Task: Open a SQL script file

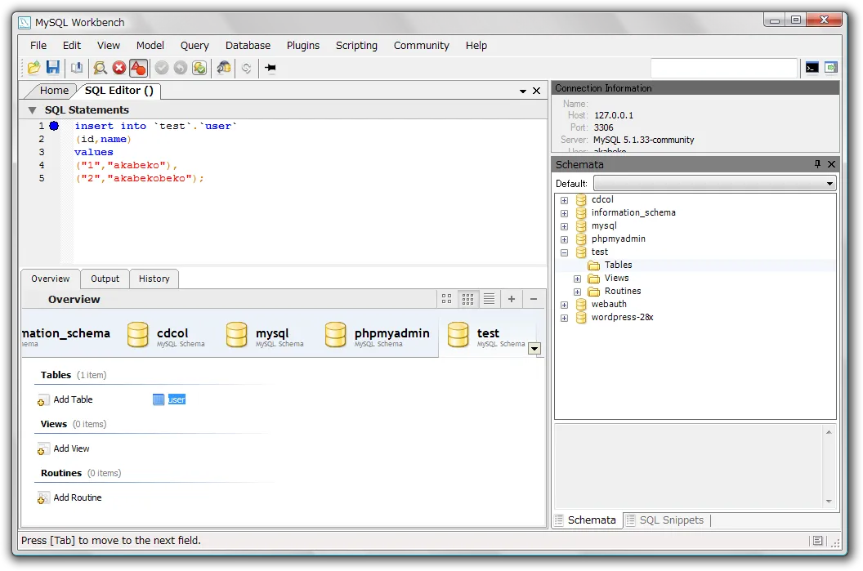Action: (x=35, y=68)
